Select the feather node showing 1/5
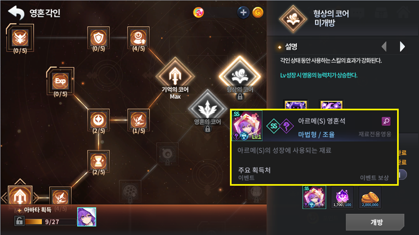Viewport: 419px width, 235px height. coord(139,120)
